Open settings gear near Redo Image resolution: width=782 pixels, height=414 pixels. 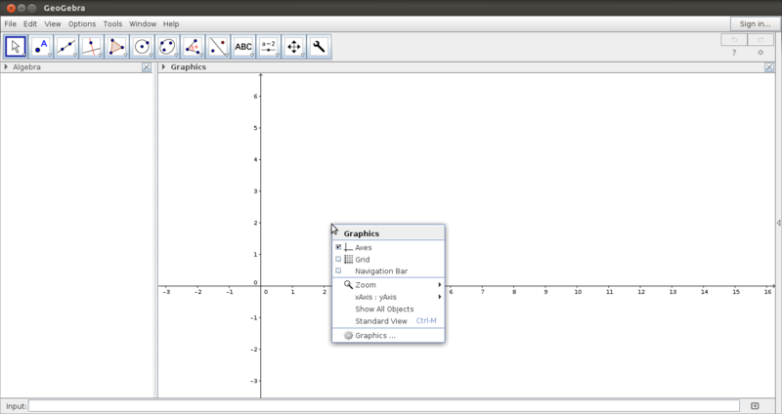pos(760,53)
